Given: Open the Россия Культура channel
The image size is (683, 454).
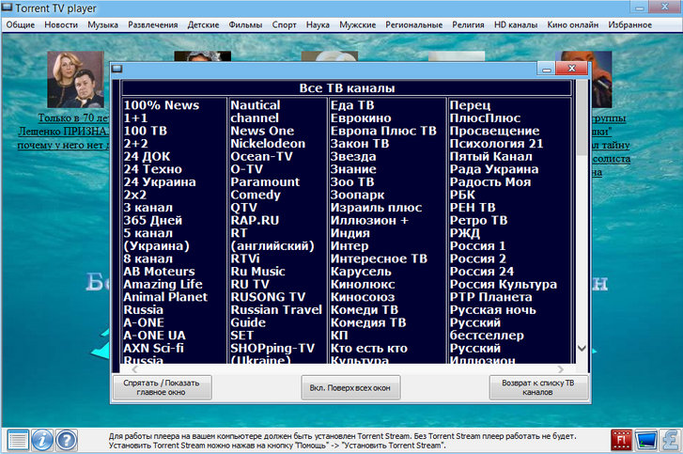Looking at the screenshot, I should (x=504, y=284).
